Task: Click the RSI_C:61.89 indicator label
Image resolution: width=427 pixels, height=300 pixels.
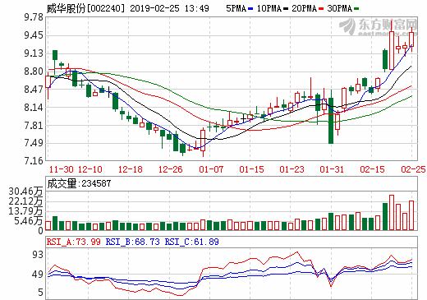Action: tap(192, 242)
